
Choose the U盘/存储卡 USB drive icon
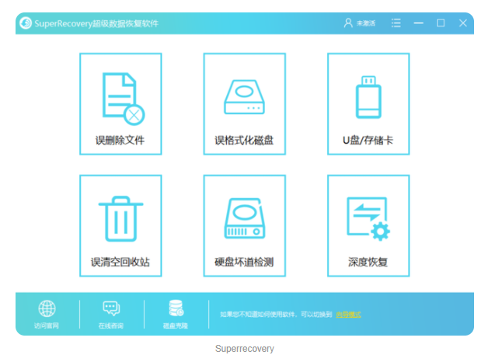point(368,99)
